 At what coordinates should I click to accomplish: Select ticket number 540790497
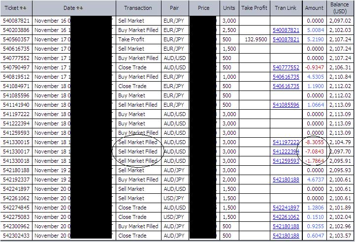16,67
